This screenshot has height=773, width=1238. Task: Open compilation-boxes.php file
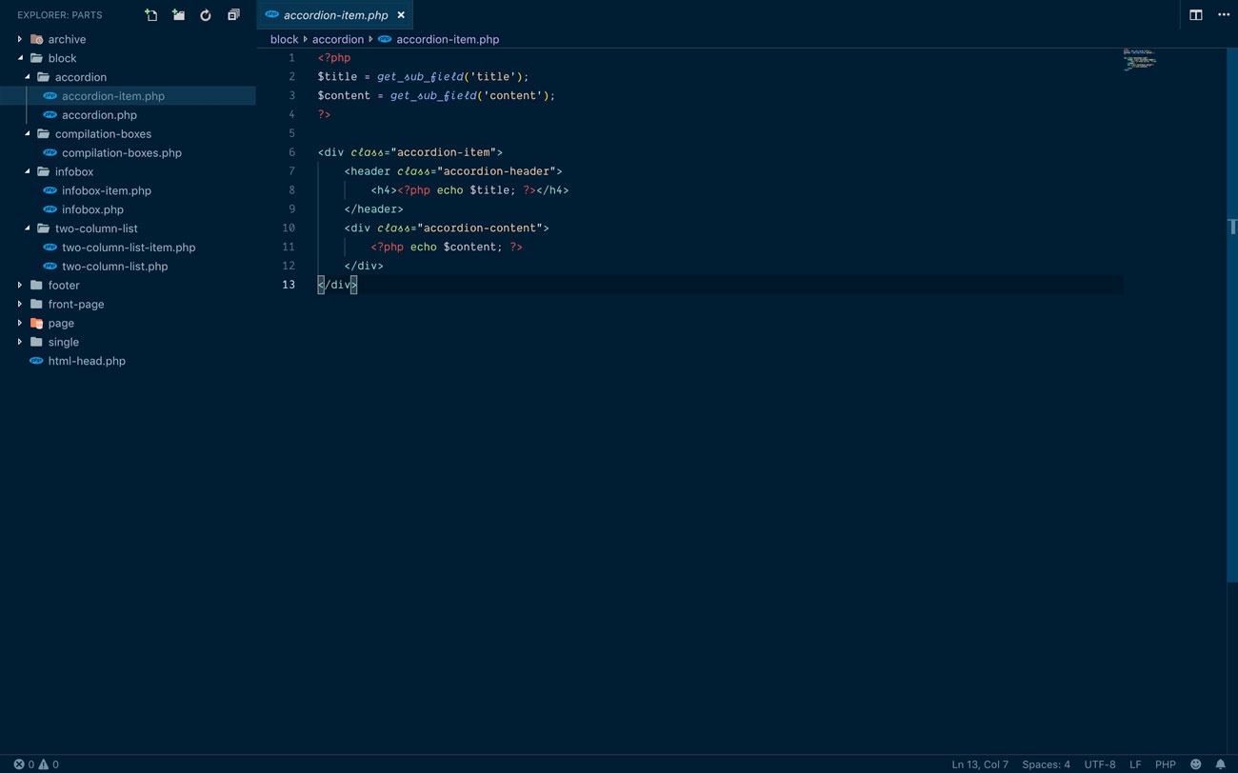pos(128,152)
